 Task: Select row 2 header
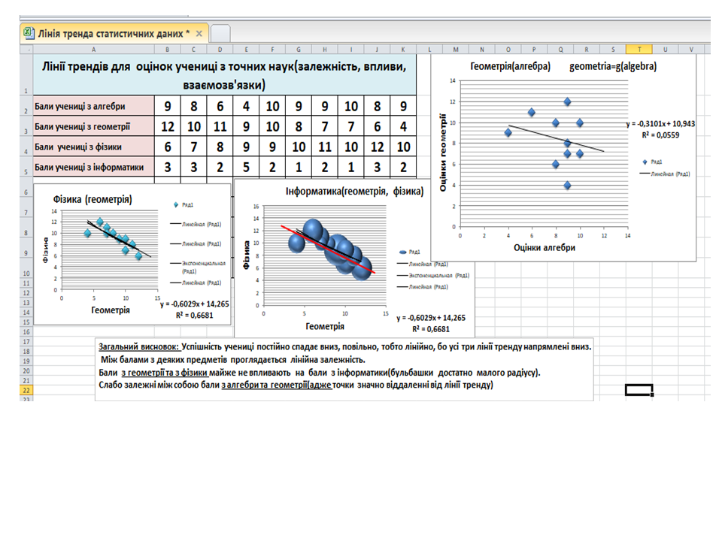[26, 106]
